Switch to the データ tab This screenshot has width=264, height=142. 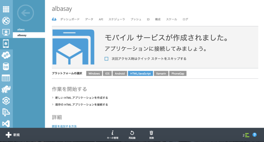coord(89,19)
